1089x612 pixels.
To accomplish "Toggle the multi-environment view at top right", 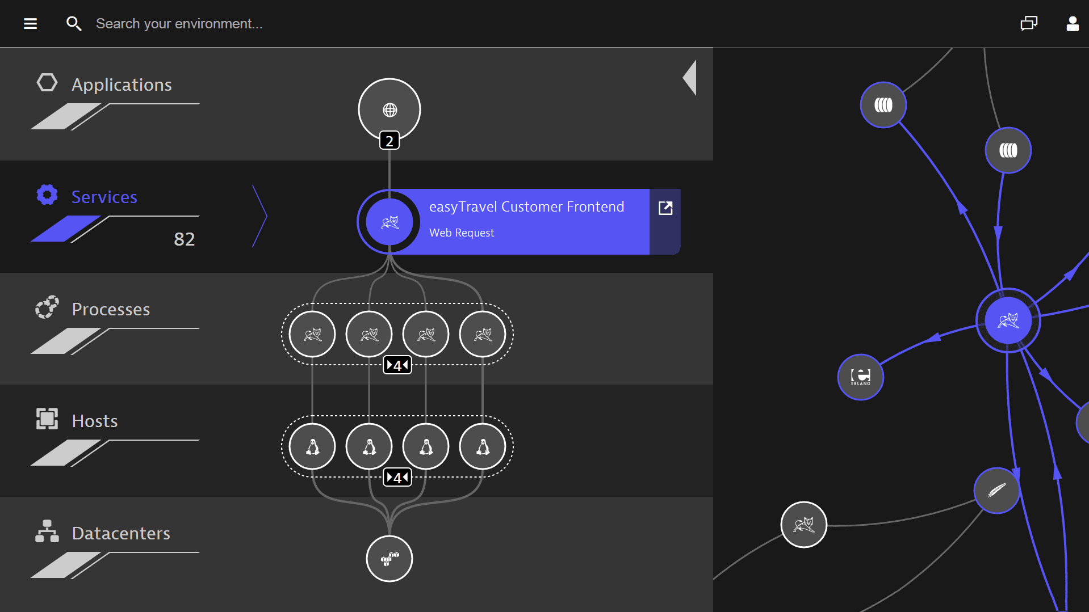I will [x=1029, y=23].
